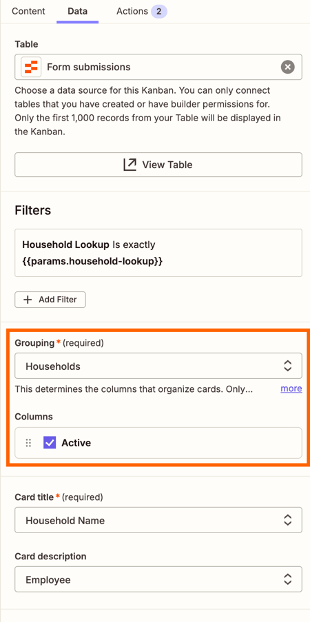
Task: Click the plus icon on Add Filter
Action: pyautogui.click(x=28, y=300)
